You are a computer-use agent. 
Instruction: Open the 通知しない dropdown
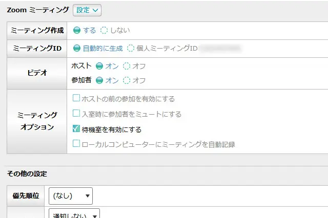pyautogui.click(x=74, y=214)
